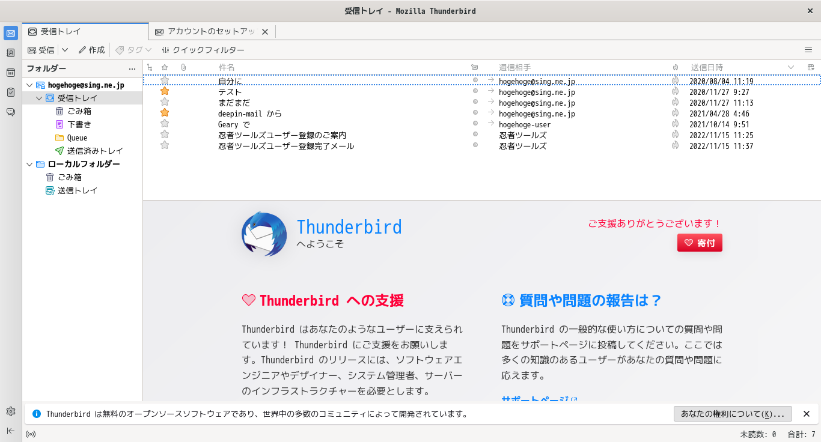Mark junk for deepin-mail から message
The height and width of the screenshot is (442, 821).
[x=676, y=113]
